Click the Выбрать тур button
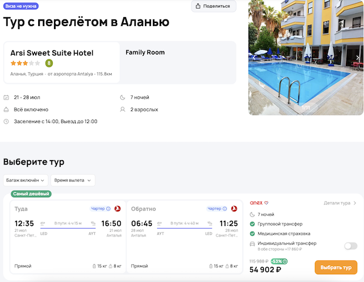364x282 pixels. click(335, 267)
